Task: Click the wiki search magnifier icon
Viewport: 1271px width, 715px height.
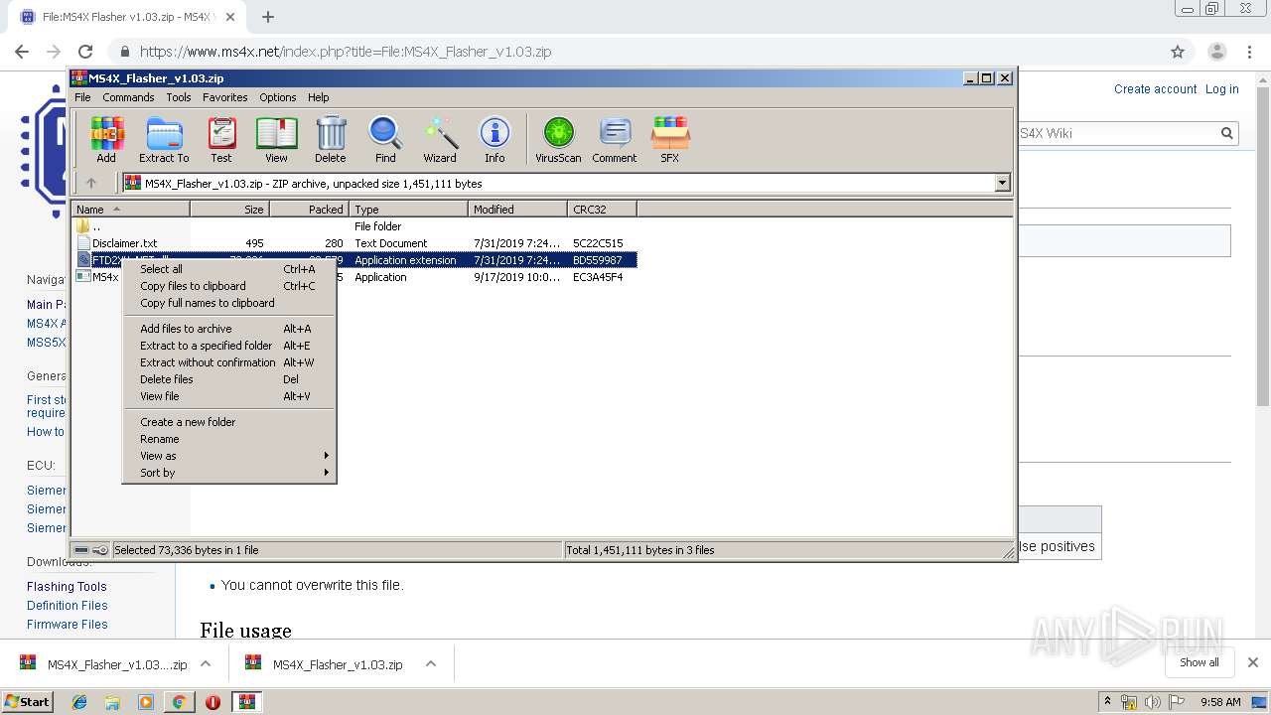Action: [x=1227, y=133]
